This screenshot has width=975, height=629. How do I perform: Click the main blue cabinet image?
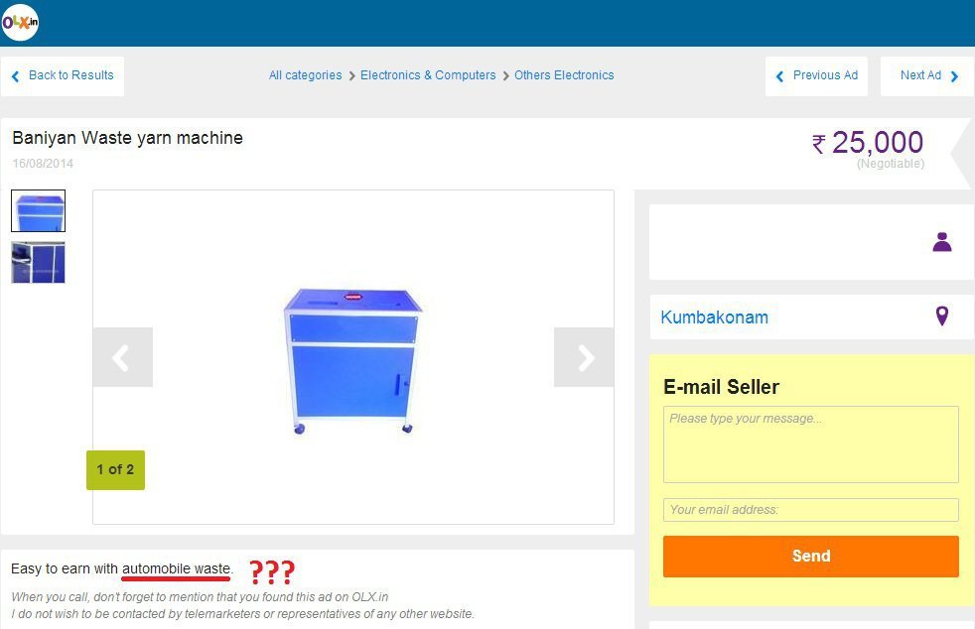point(352,360)
